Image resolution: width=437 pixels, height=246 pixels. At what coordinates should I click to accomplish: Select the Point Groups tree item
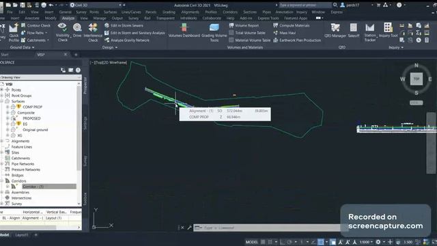(21, 96)
